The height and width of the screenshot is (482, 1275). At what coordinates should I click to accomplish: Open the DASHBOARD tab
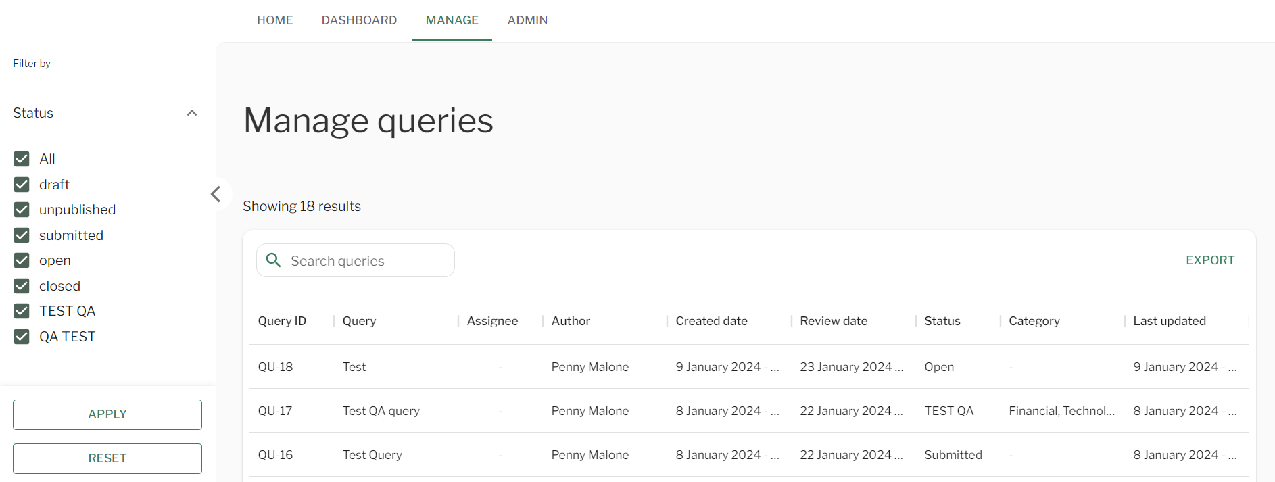[x=359, y=20]
